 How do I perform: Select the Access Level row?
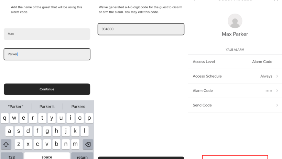(235, 62)
